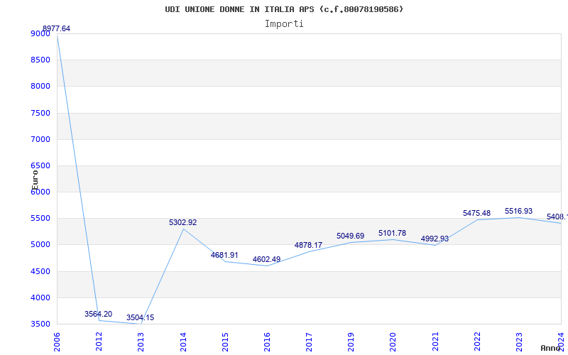Image resolution: width=568 pixels, height=355 pixels.
Task: Click the Euro y-axis title
Action: [35, 180]
